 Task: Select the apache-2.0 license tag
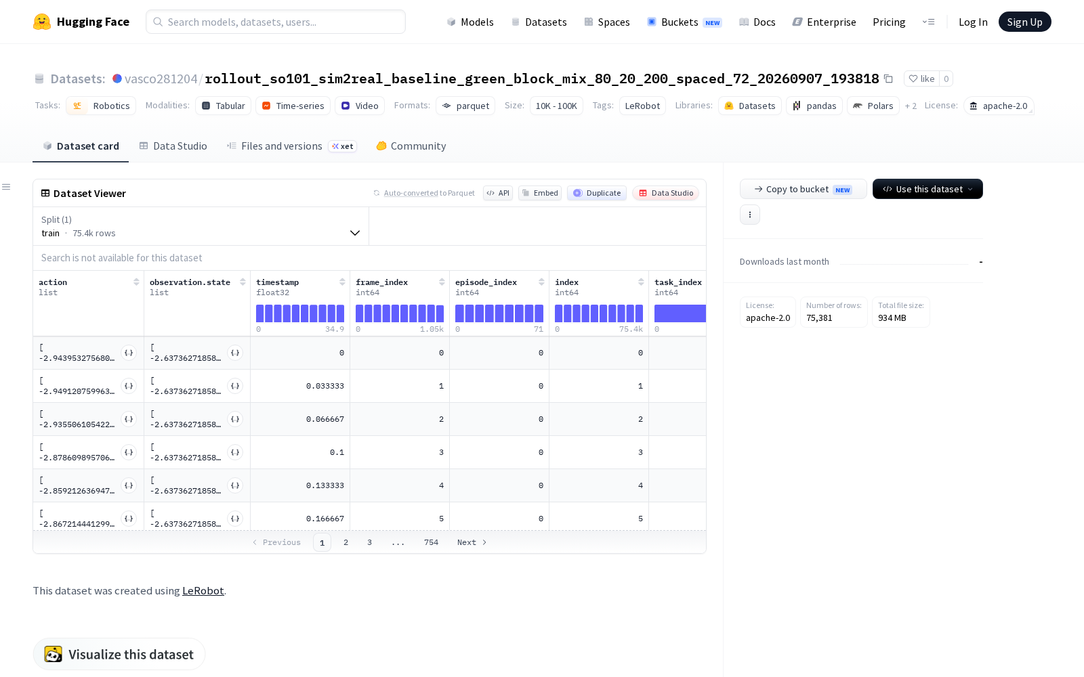[999, 106]
